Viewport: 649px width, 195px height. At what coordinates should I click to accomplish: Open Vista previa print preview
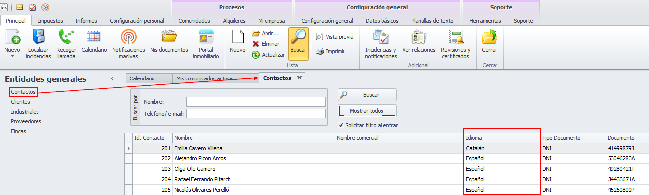point(335,37)
